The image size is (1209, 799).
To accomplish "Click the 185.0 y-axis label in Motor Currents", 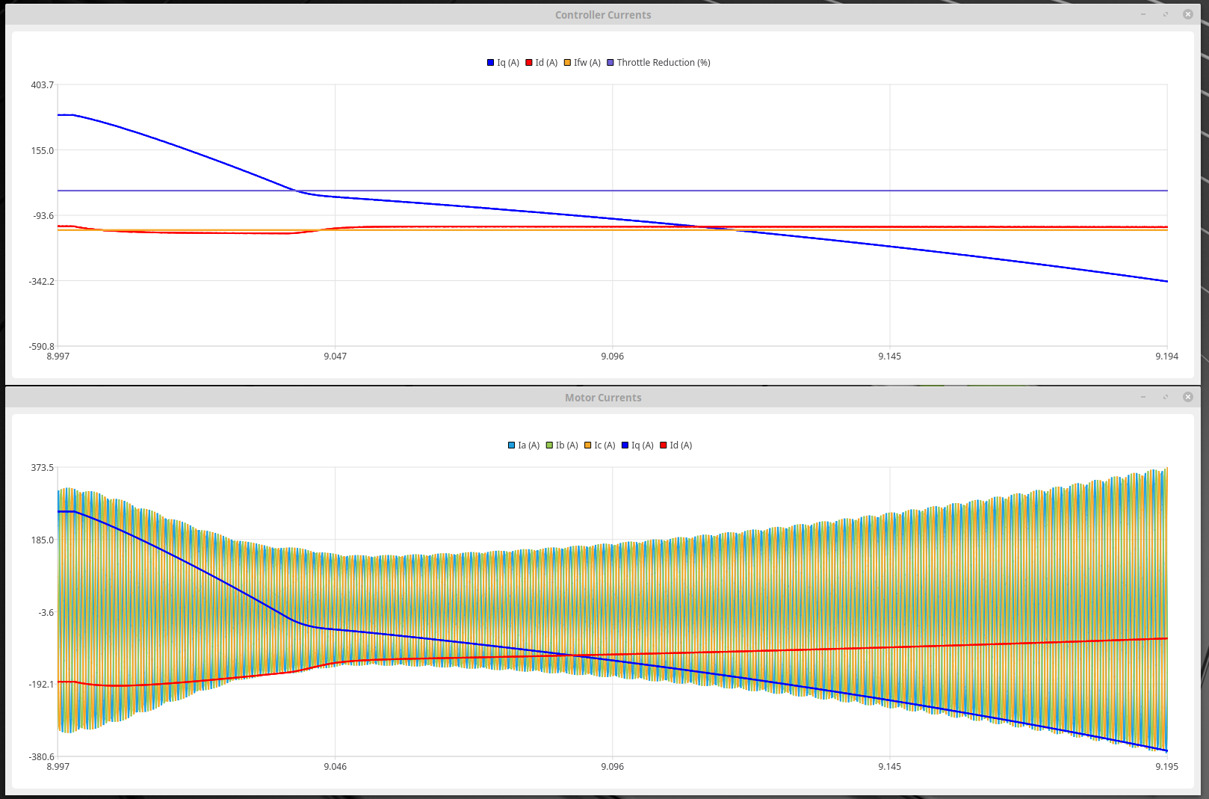I will click(x=42, y=540).
